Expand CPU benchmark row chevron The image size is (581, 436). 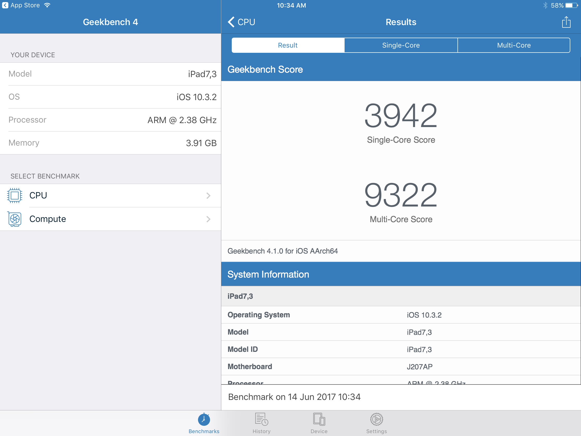[208, 196]
